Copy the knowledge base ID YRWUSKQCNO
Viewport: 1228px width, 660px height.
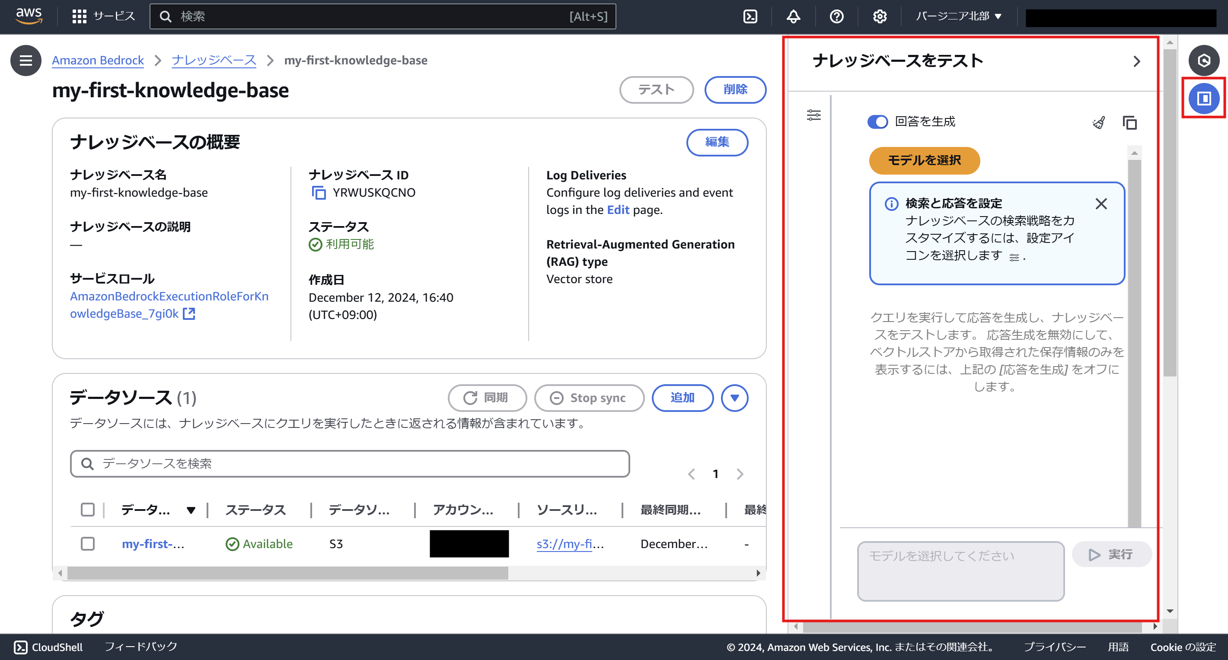(x=319, y=192)
